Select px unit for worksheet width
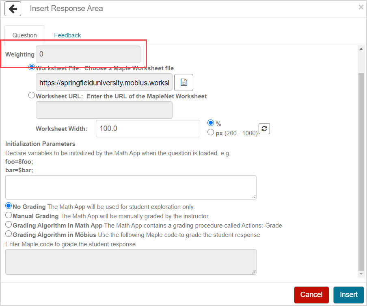The image size is (367, 306). [x=211, y=132]
